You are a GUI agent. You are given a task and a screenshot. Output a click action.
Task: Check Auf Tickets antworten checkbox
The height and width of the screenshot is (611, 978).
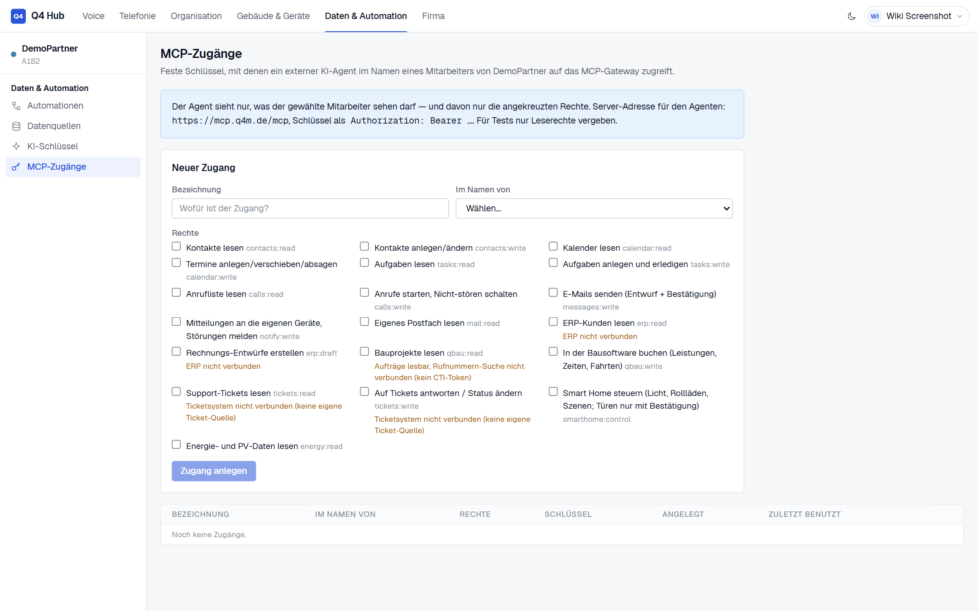click(364, 391)
